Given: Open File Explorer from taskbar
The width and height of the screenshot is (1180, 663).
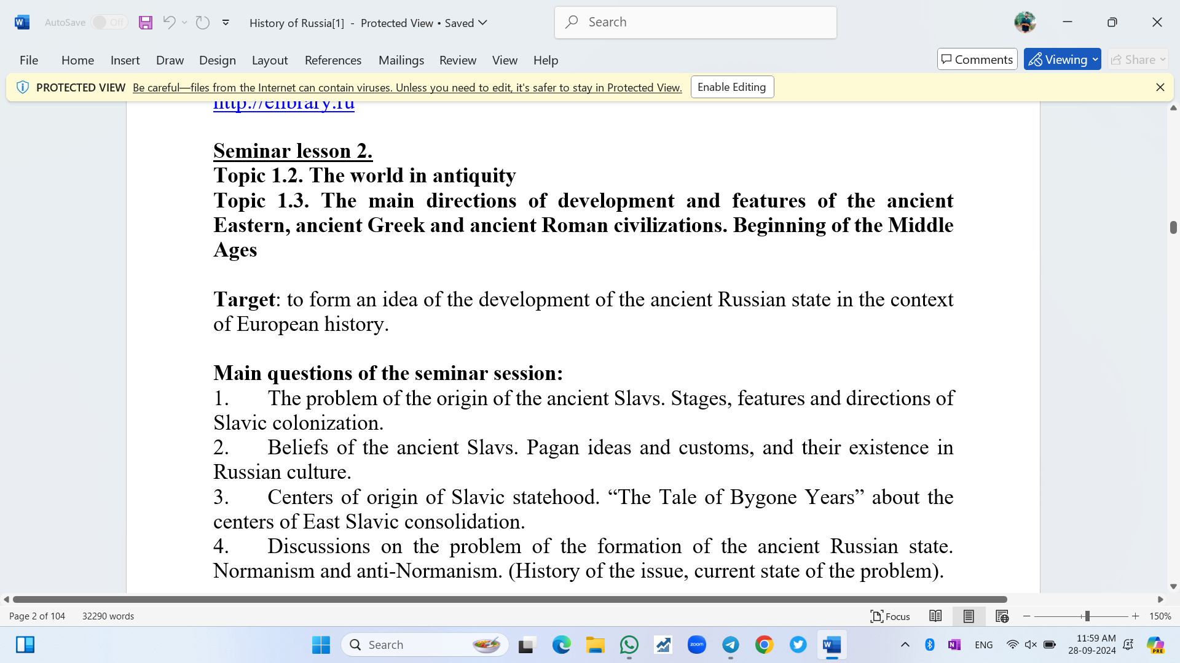Looking at the screenshot, I should [595, 645].
